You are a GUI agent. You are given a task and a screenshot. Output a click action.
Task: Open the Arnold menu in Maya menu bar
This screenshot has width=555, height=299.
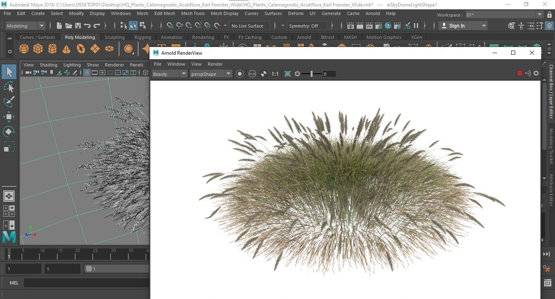click(x=373, y=13)
